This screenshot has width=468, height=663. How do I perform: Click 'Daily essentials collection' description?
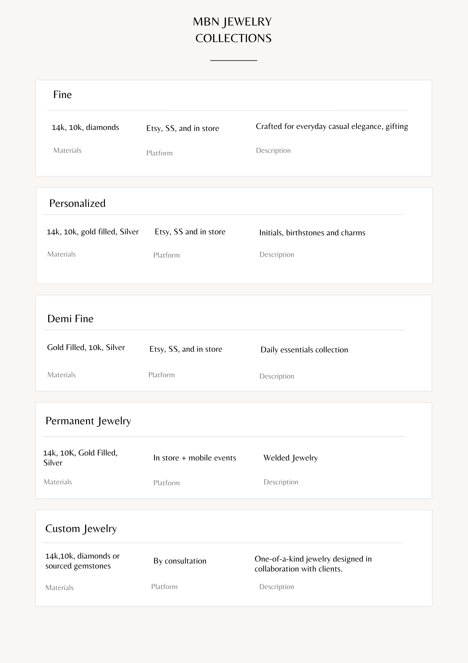[304, 350]
